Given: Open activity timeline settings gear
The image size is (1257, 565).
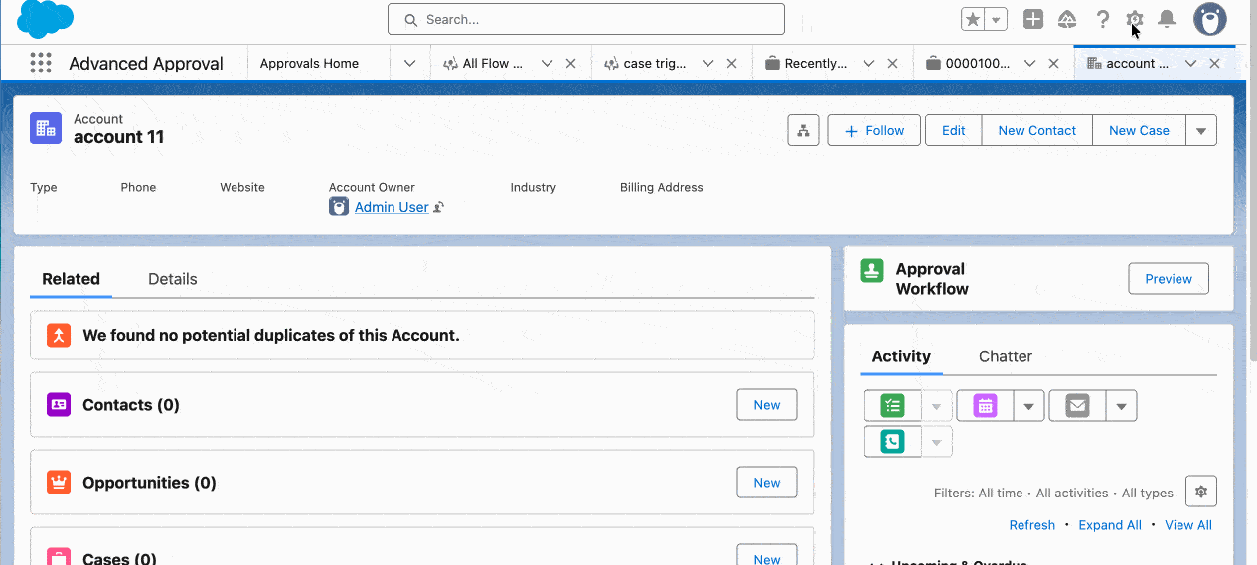Looking at the screenshot, I should point(1201,492).
